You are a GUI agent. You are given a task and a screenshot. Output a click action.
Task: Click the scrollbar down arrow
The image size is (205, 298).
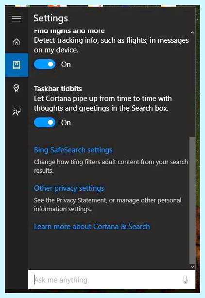[x=192, y=266]
